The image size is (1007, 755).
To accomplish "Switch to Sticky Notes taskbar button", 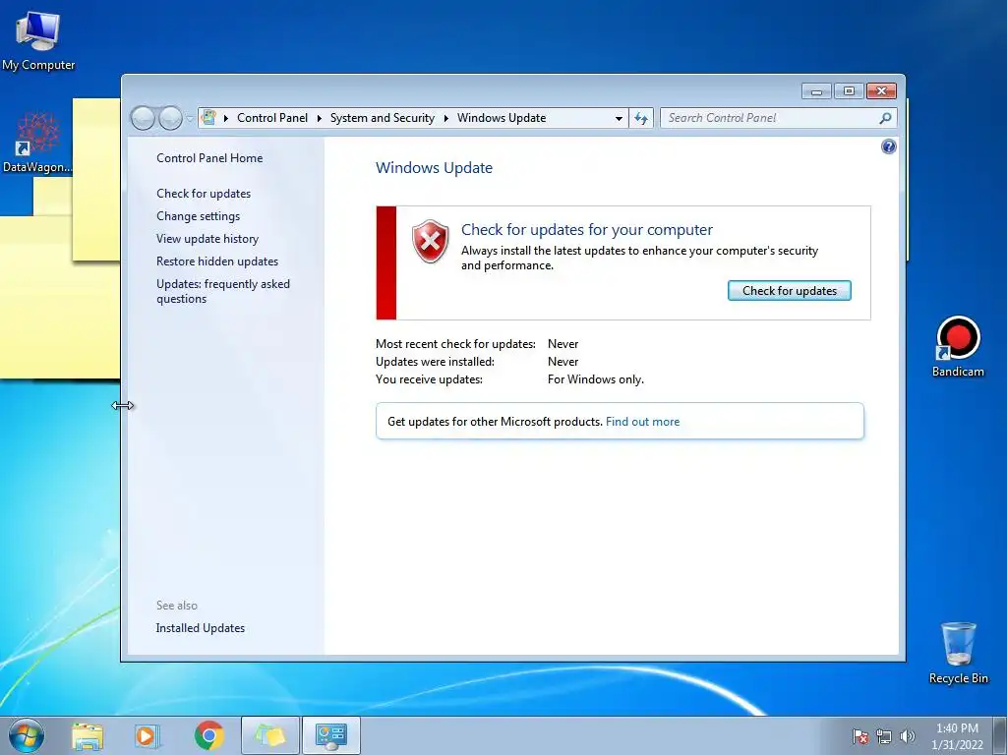I will (x=270, y=735).
